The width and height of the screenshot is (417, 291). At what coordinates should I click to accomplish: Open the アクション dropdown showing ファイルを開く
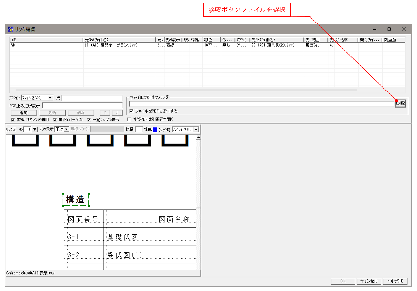click(50, 97)
